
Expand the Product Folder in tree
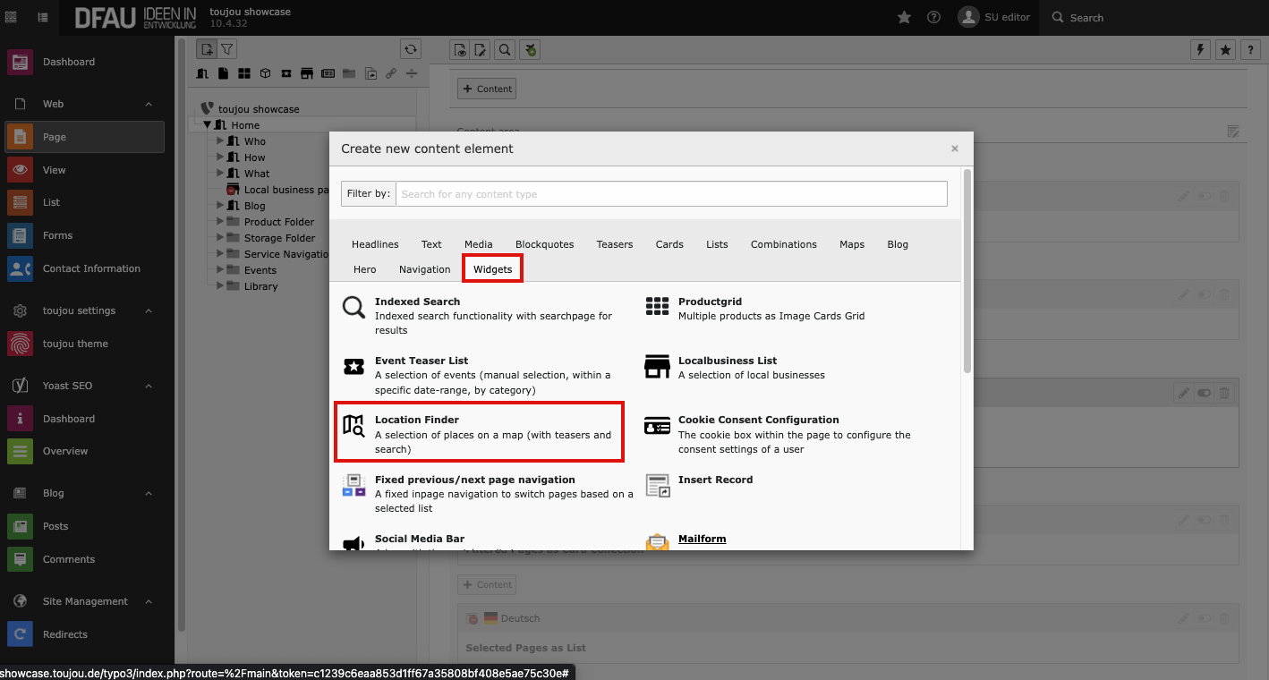(221, 222)
